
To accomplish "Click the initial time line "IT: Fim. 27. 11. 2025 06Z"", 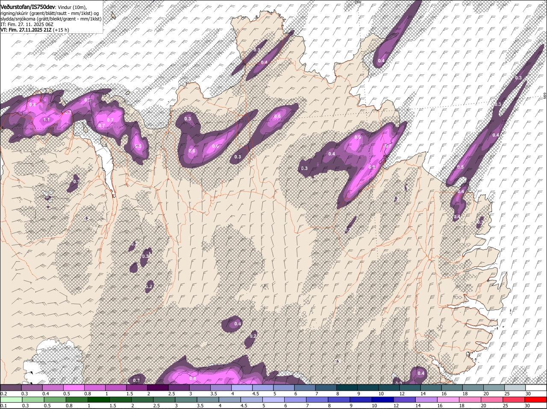I will pos(27,24).
